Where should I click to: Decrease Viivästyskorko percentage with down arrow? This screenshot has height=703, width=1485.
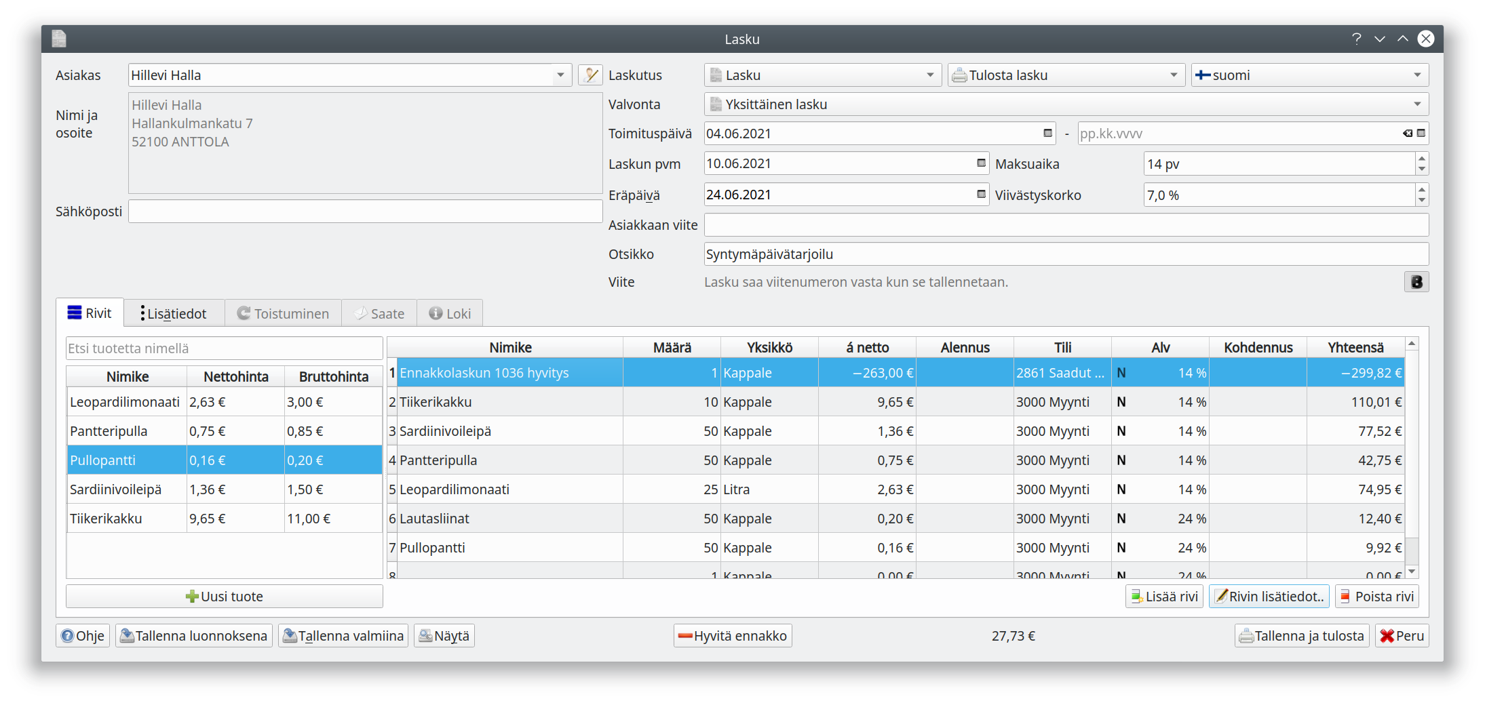[x=1421, y=201]
